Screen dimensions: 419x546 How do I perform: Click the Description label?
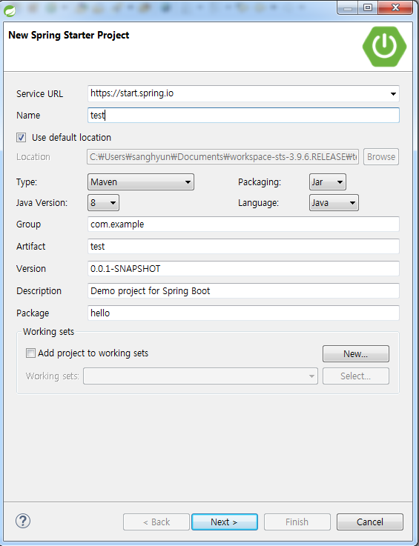[x=39, y=291]
